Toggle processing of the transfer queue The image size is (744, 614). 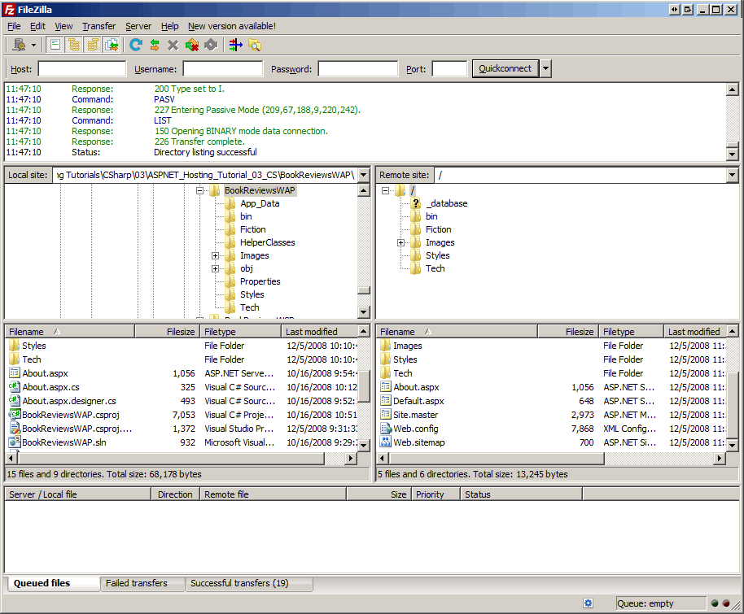coord(154,45)
